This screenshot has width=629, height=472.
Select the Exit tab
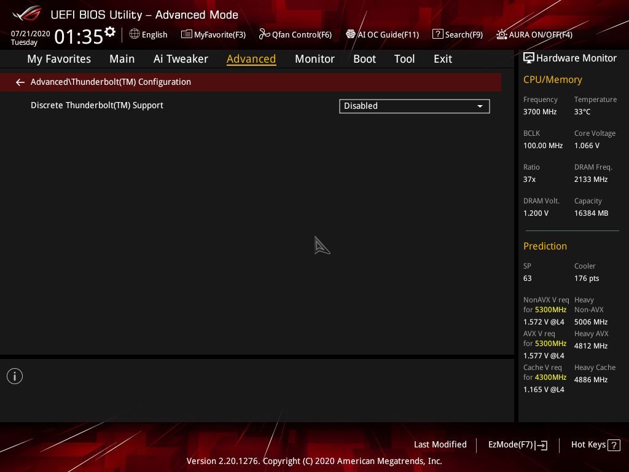[443, 59]
